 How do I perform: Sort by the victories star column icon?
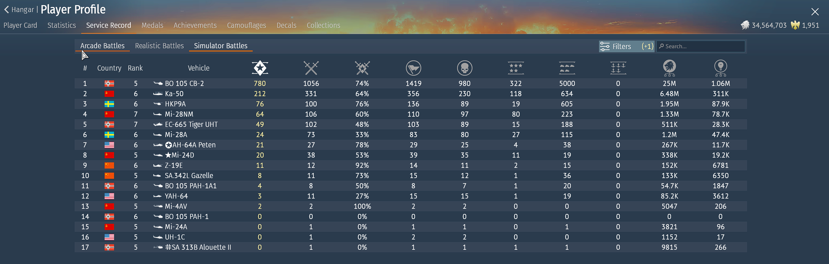260,68
